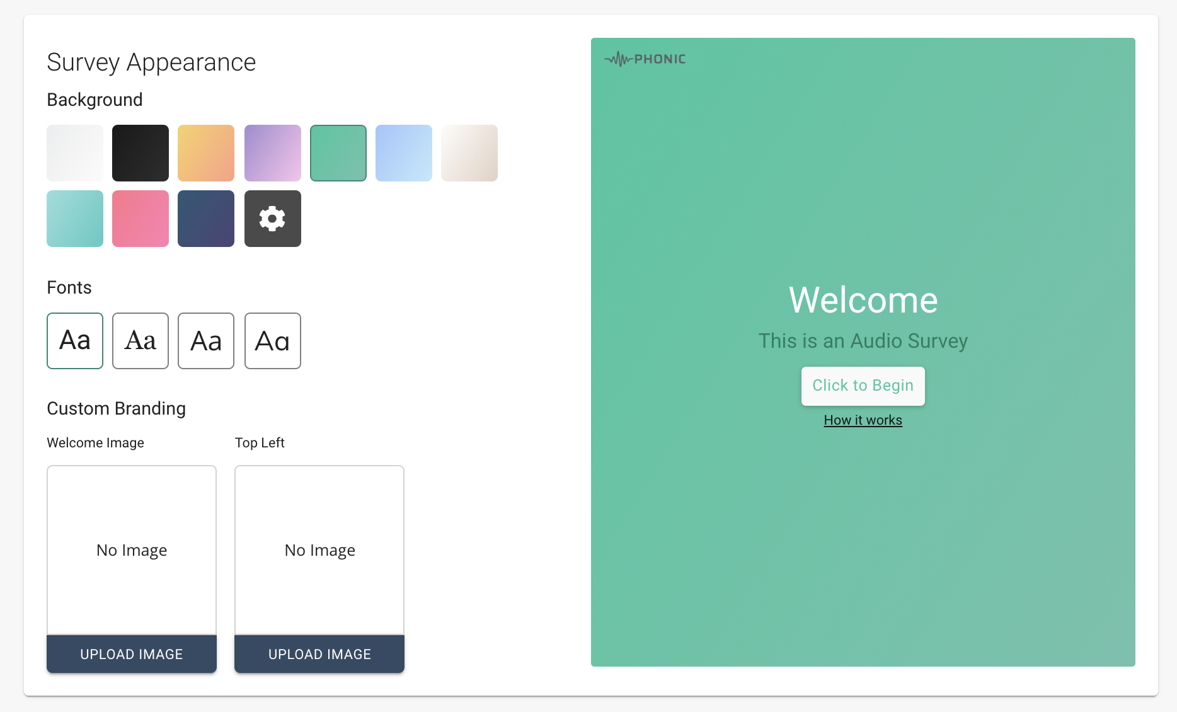This screenshot has height=712, width=1177.
Task: Select the teal background swatch
Action: [x=74, y=219]
